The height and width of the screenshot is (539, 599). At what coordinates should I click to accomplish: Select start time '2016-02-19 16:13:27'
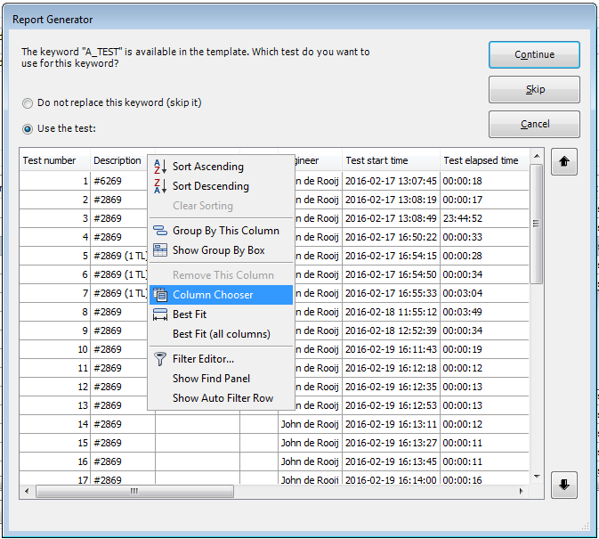tap(391, 443)
